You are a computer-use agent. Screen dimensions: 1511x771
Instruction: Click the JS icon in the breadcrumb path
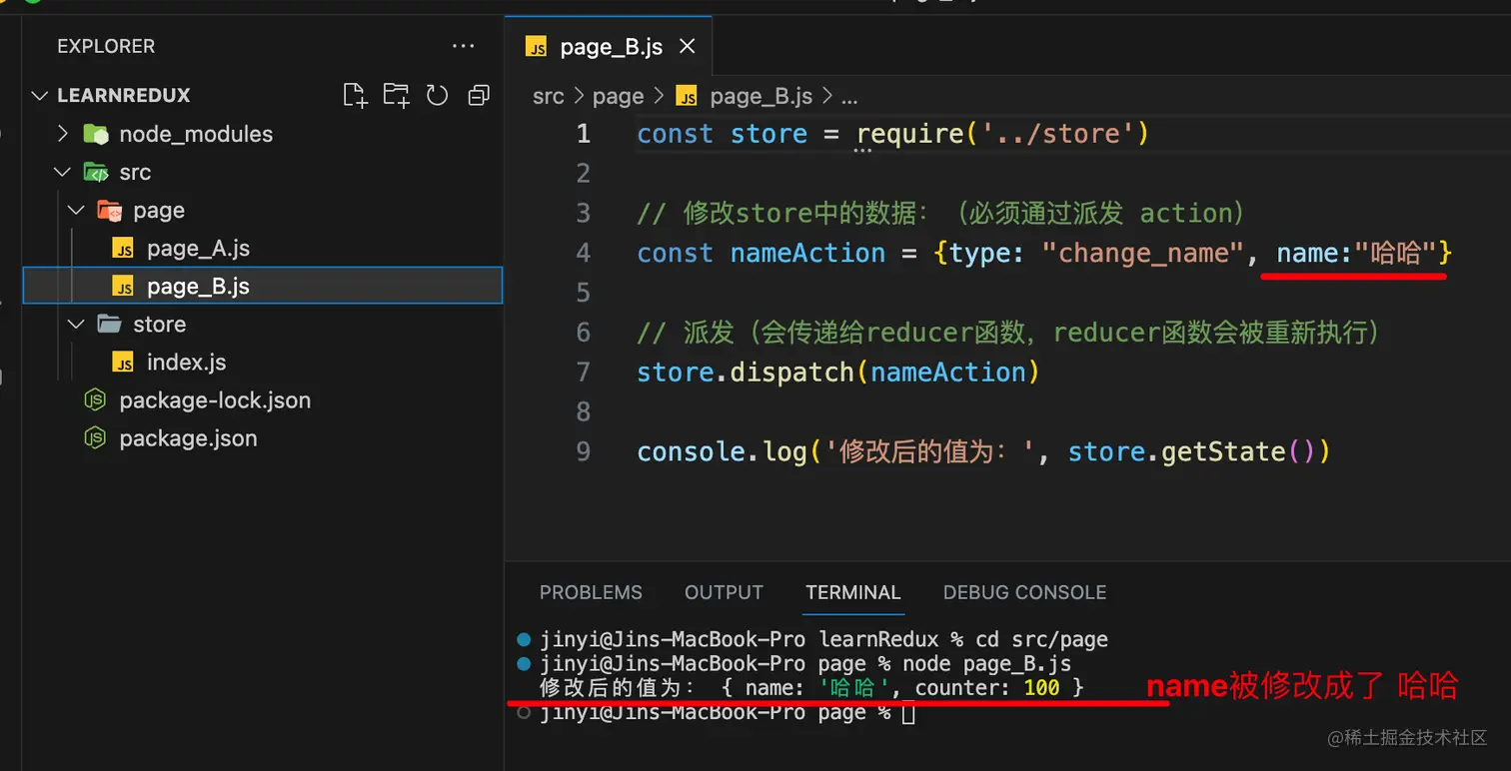pyautogui.click(x=687, y=96)
